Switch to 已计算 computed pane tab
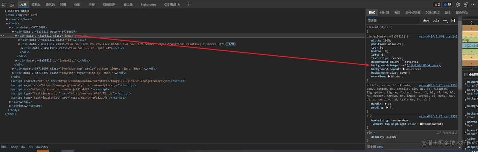 pyautogui.click(x=384, y=13)
